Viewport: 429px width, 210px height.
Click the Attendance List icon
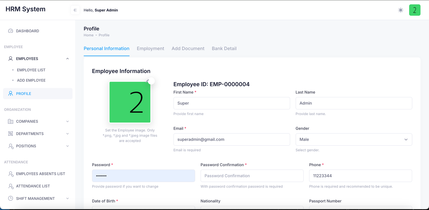tap(11, 186)
